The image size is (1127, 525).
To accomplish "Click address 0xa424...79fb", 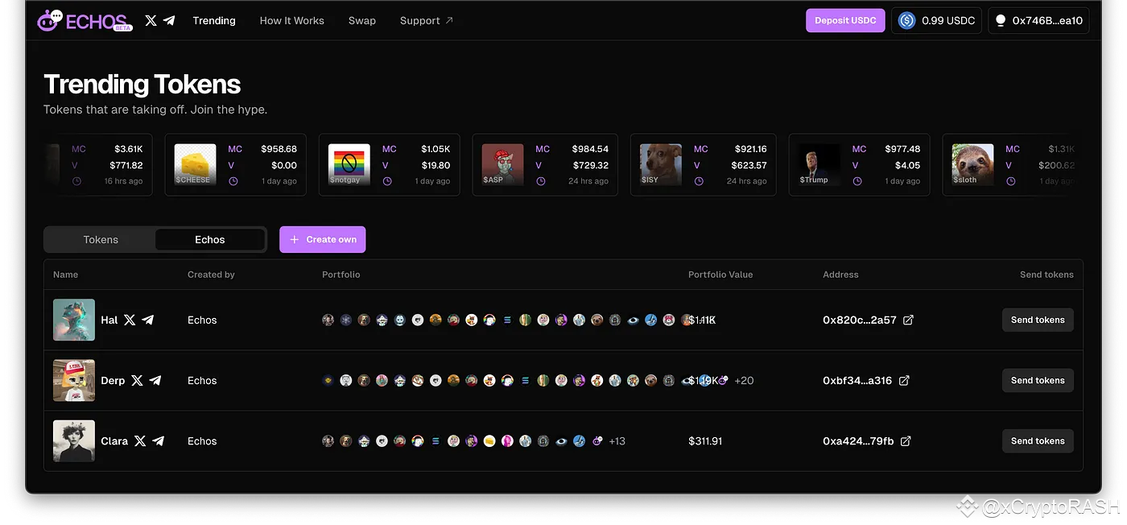I will (x=858, y=441).
